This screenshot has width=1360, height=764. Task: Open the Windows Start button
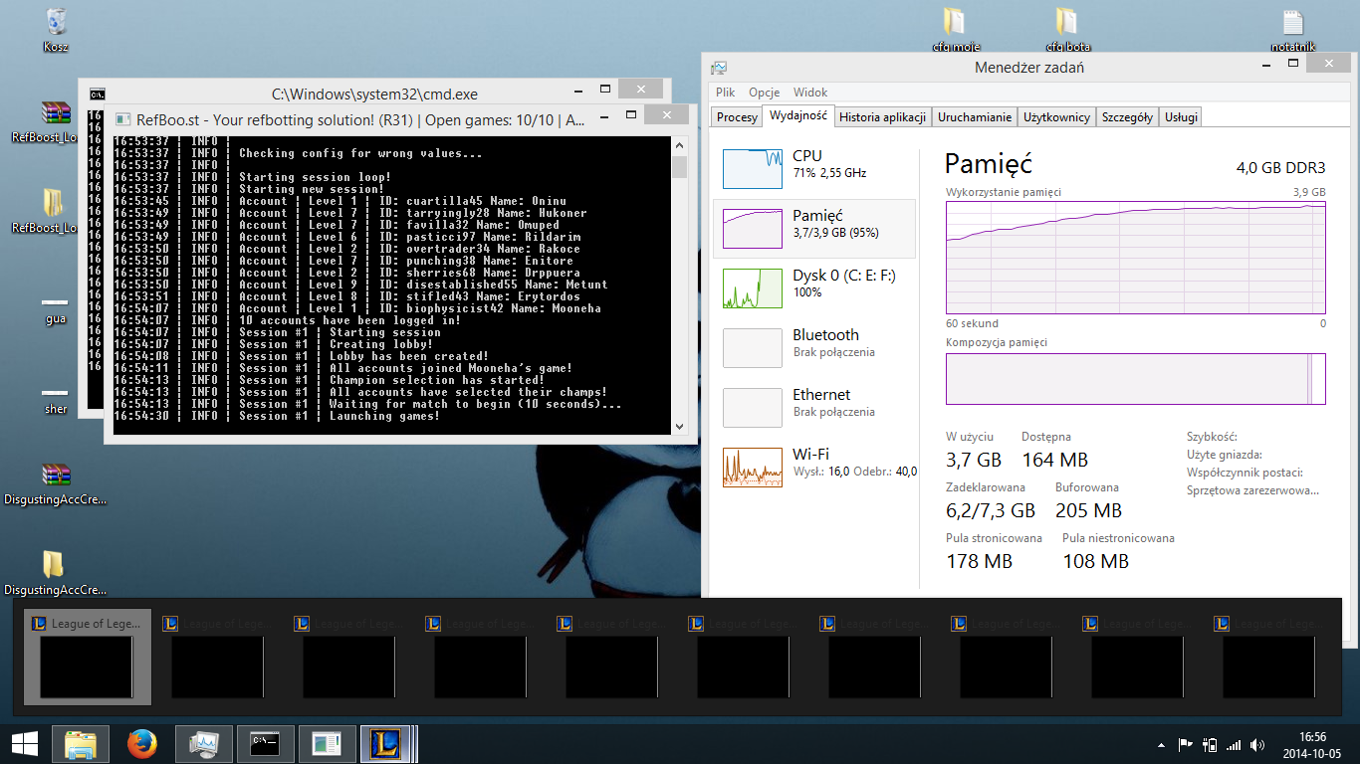pos(24,743)
